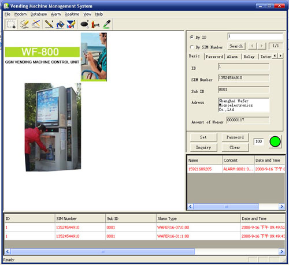
Task: Select the By ID radio button
Action: (x=192, y=37)
